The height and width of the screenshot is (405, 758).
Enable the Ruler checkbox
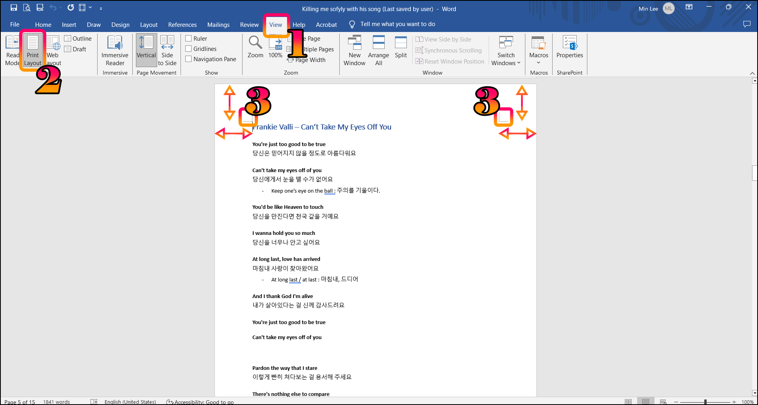[x=188, y=38]
